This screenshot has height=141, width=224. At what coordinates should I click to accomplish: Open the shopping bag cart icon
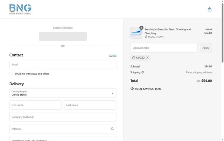tap(210, 9)
